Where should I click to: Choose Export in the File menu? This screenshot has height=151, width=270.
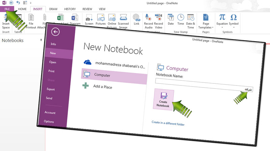tap(51, 89)
